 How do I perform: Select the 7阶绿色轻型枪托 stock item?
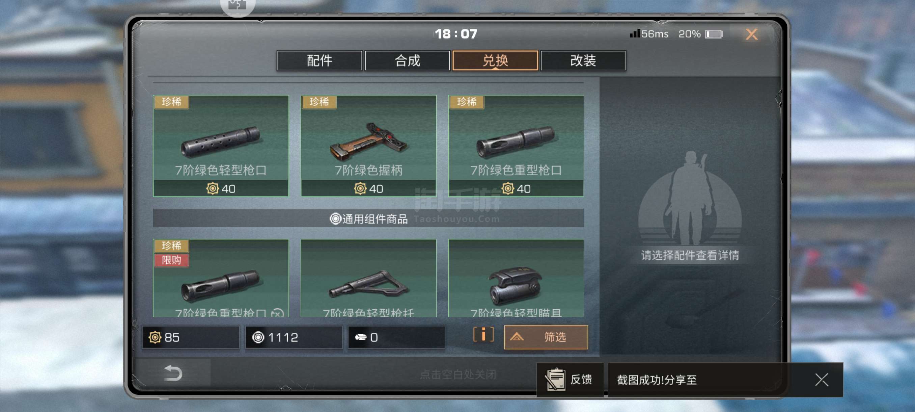point(368,278)
